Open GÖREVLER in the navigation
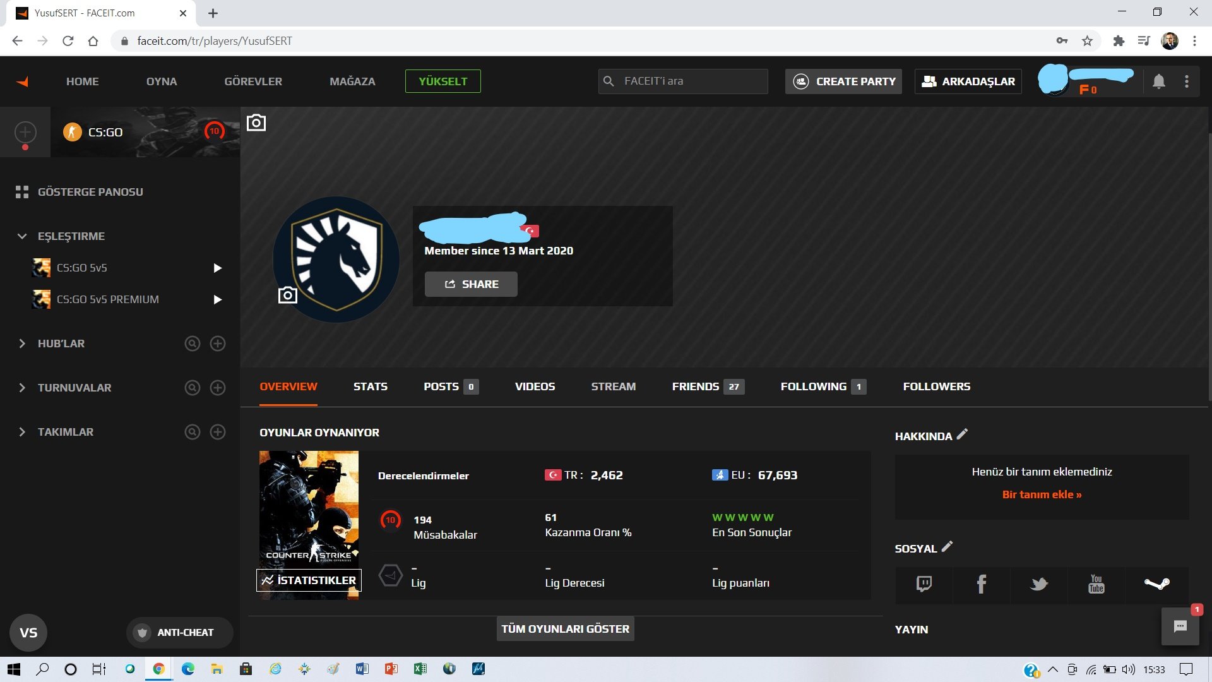The width and height of the screenshot is (1212, 682). click(253, 81)
